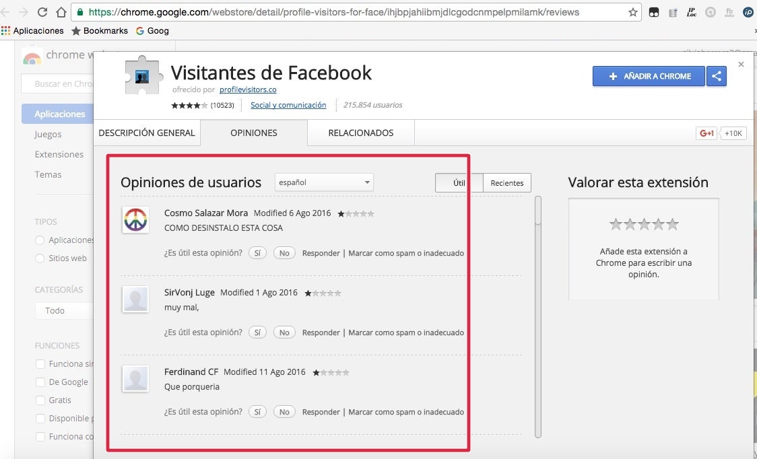This screenshot has height=459, width=757.
Task: Click the Cosmo Salazar Mora reviewer name
Action: pos(206,213)
